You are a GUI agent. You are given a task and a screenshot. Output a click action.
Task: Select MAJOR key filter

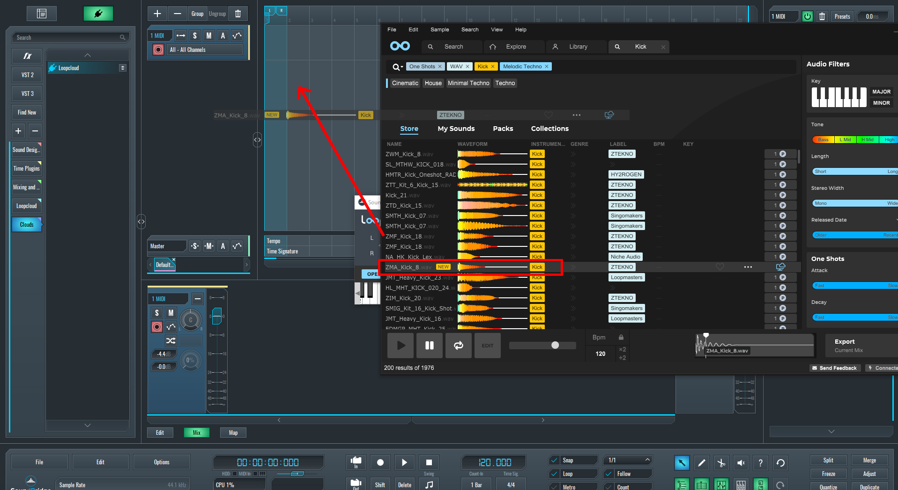(881, 92)
